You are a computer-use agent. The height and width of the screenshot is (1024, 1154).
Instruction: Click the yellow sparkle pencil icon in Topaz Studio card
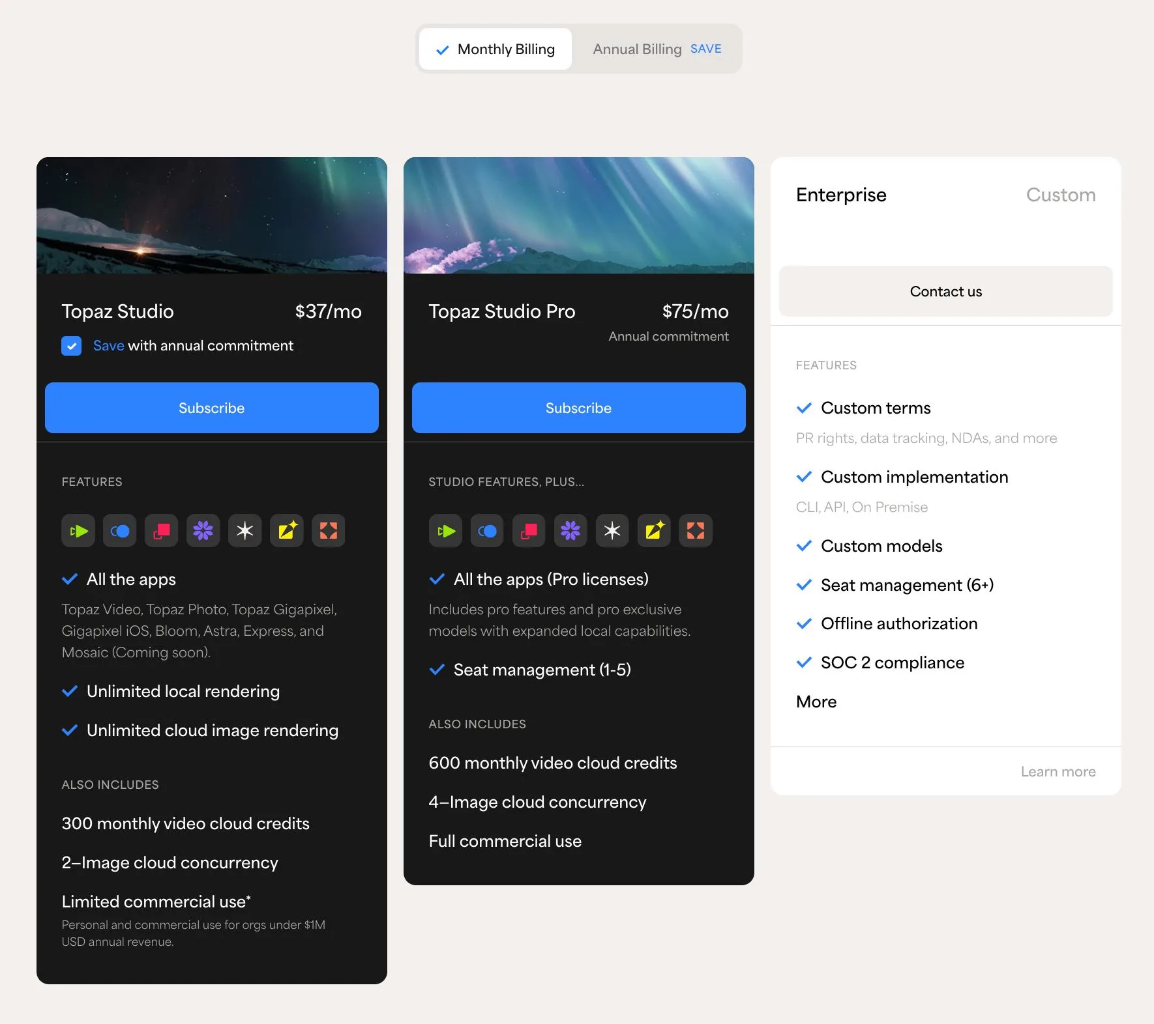[x=287, y=531]
